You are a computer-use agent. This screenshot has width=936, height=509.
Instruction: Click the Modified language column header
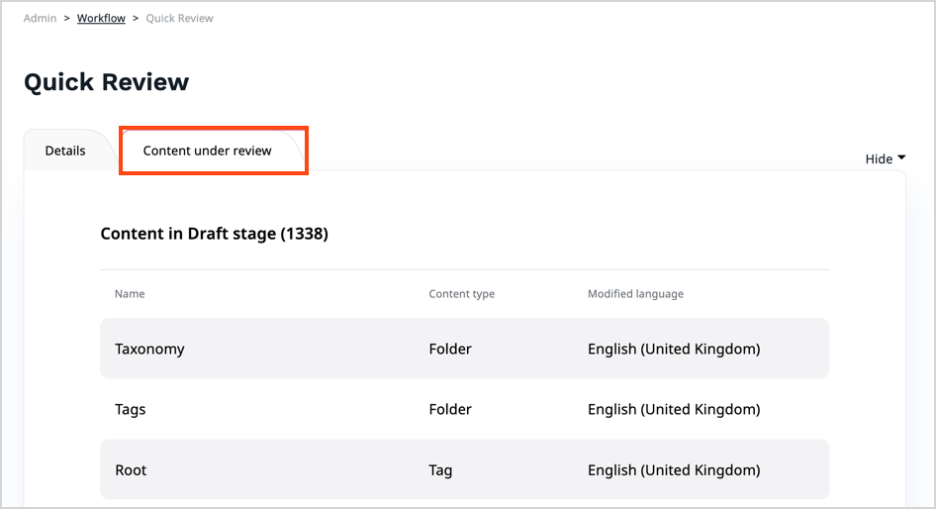pyautogui.click(x=635, y=294)
